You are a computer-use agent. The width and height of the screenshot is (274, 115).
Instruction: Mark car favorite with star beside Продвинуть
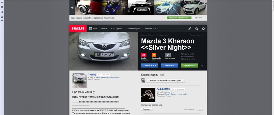(202, 66)
